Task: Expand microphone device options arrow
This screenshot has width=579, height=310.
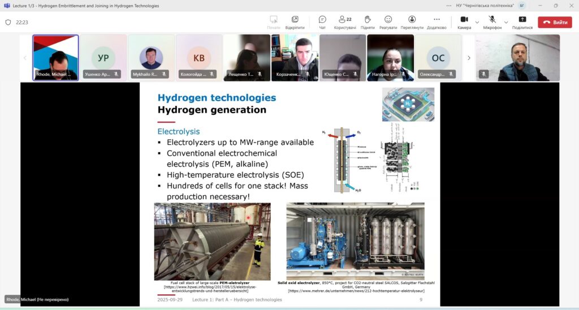Action: pyautogui.click(x=506, y=23)
